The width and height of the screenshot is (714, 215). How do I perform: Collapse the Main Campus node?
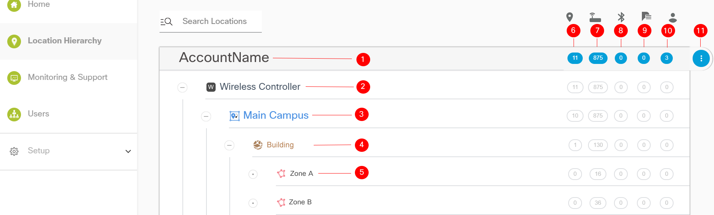(206, 116)
